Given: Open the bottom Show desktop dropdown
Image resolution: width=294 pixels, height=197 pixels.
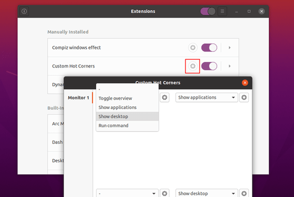Looking at the screenshot, I should [x=207, y=193].
